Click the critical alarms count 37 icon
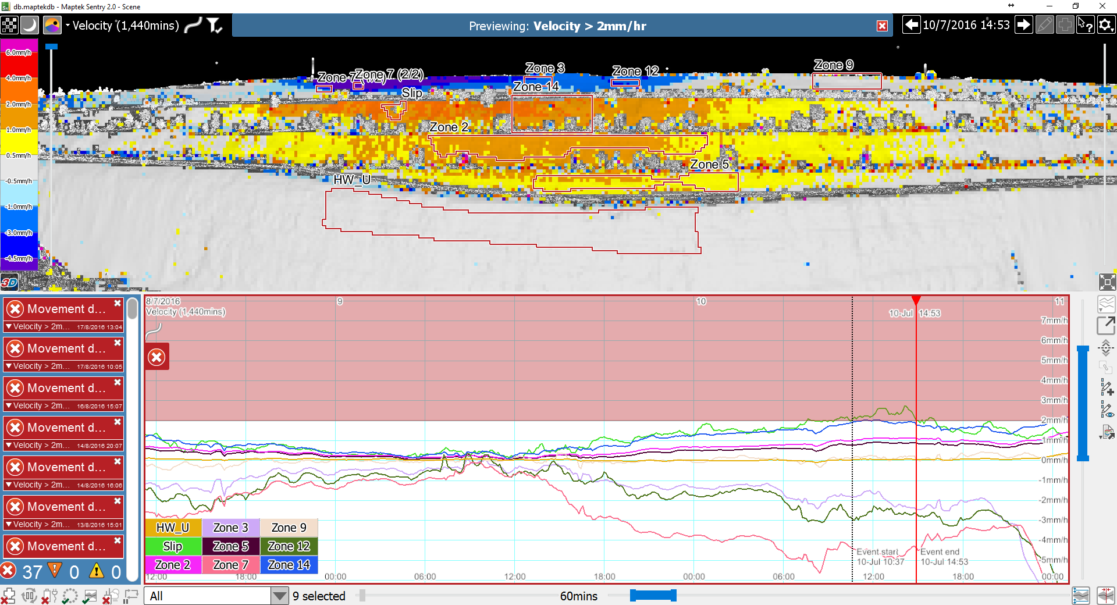This screenshot has height=605, width=1117. [x=8, y=572]
